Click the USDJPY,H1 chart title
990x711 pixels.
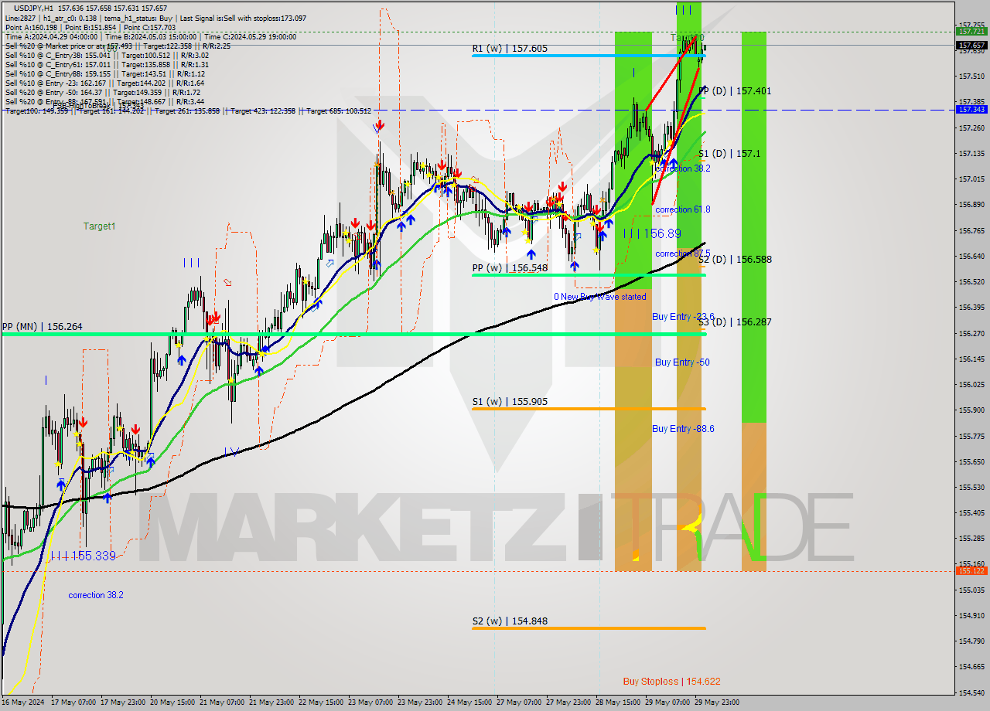(x=34, y=8)
